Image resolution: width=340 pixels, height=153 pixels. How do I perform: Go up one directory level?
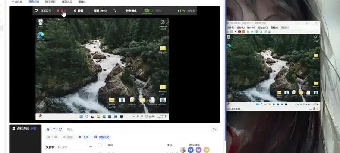click(54, 130)
